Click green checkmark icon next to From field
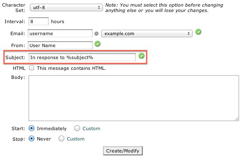 click(x=98, y=44)
